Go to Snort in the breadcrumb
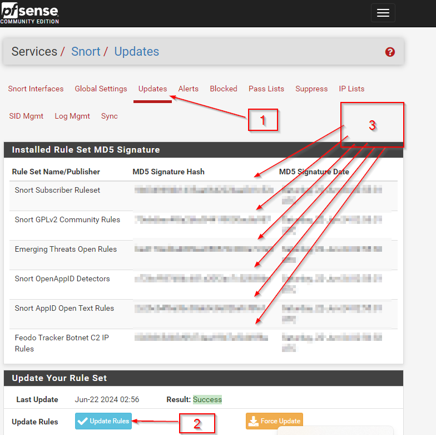The height and width of the screenshot is (435, 436). tap(86, 52)
